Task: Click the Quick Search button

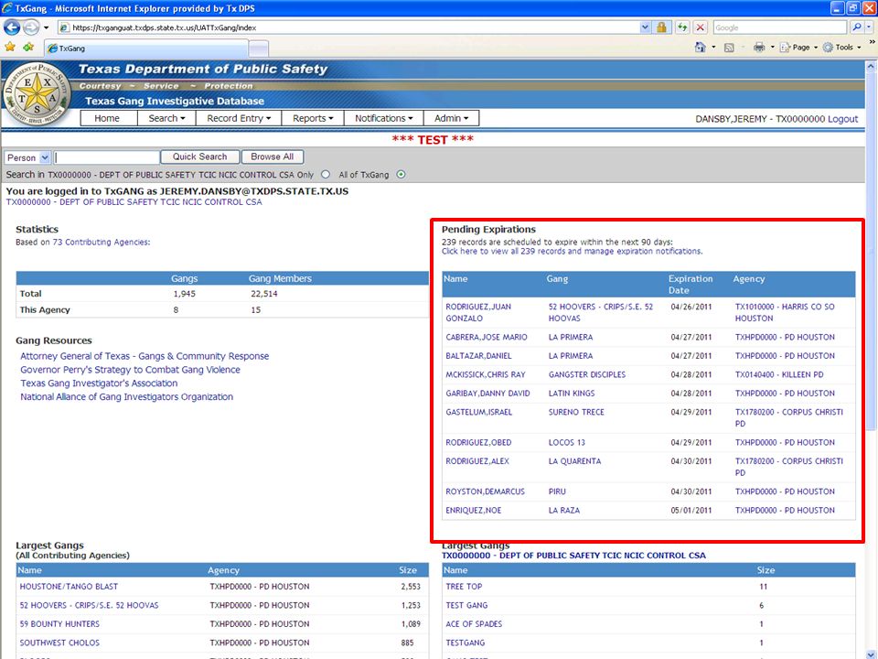Action: tap(200, 157)
